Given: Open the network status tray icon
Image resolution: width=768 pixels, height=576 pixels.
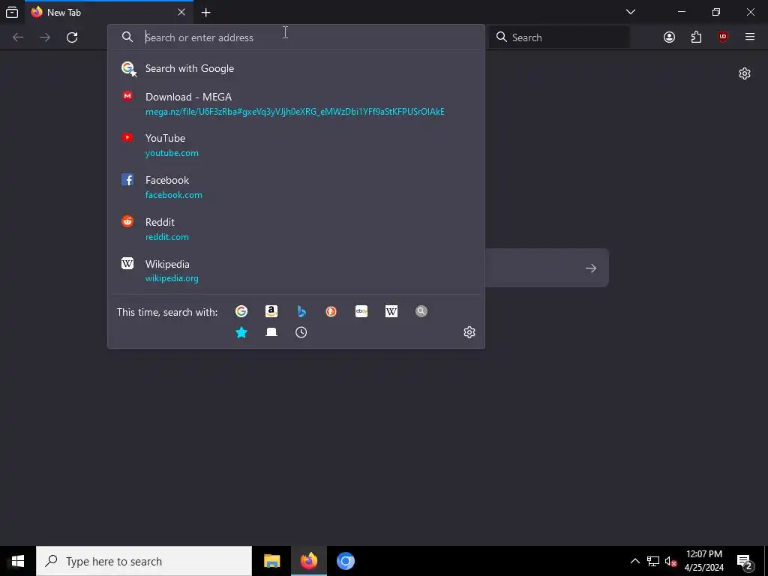Looking at the screenshot, I should coord(653,561).
